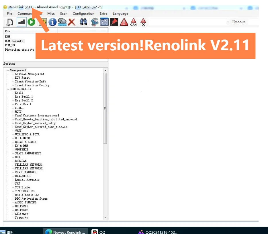Open AUDIO TUNNING item

26,202
